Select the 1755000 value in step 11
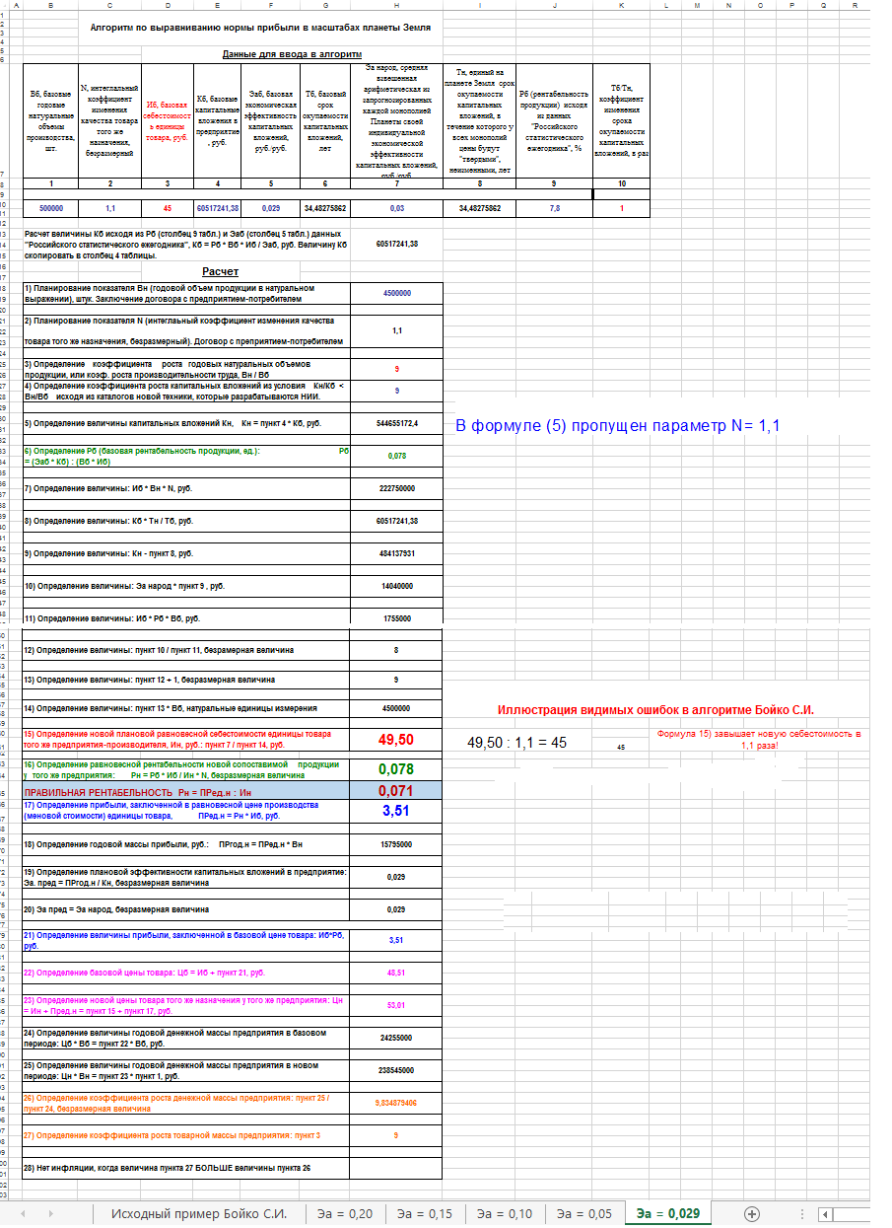This screenshot has height=1228, width=892. pos(396,618)
